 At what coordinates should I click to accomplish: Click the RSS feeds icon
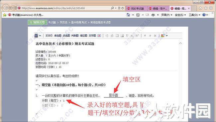pyautogui.click(x=138, y=15)
